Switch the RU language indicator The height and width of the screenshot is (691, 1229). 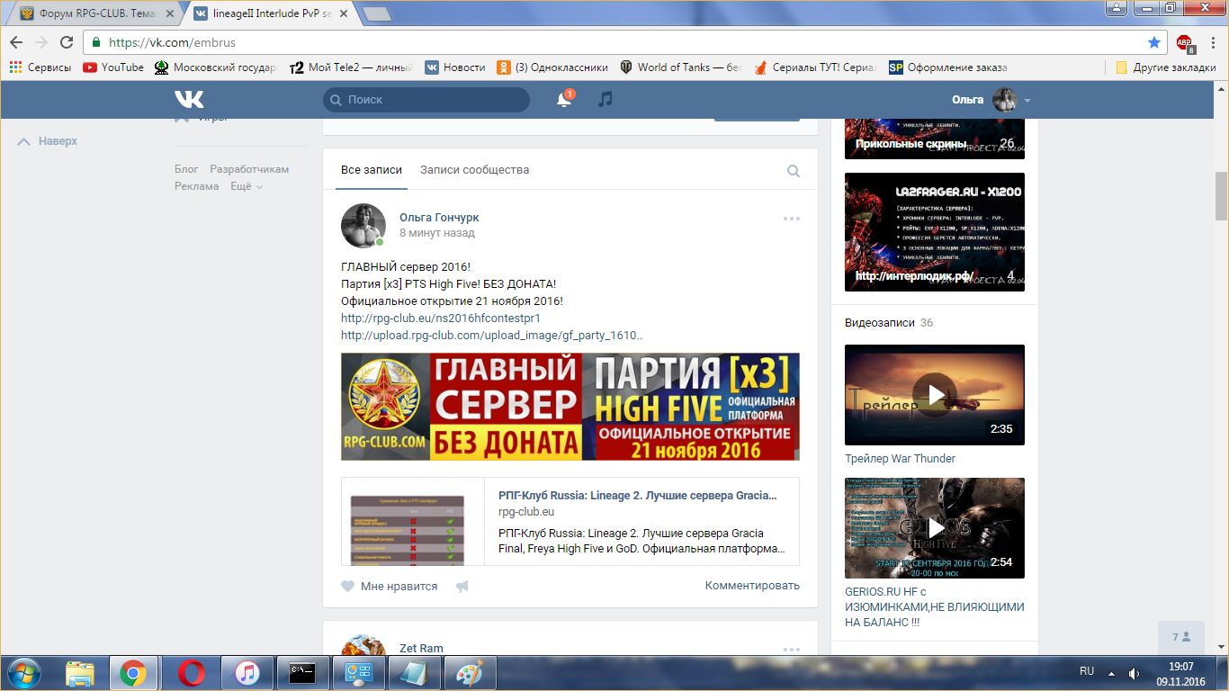click(x=1087, y=671)
